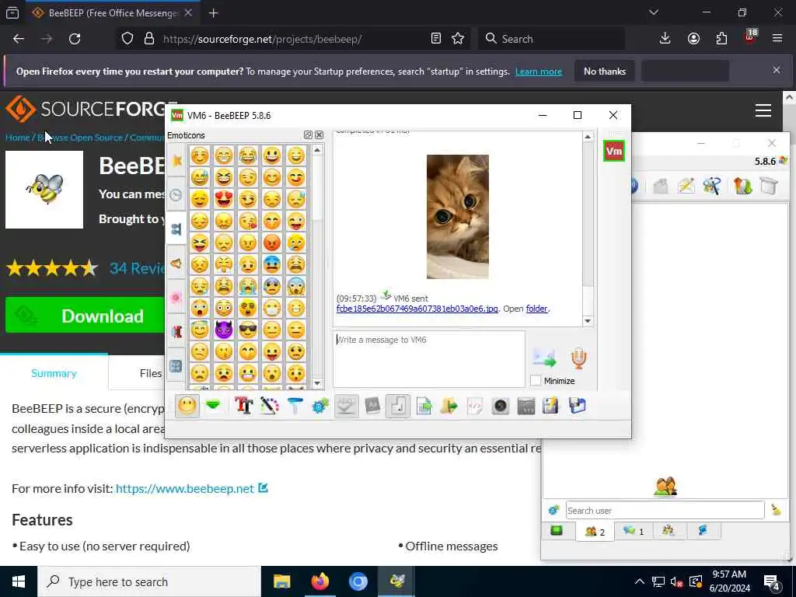
Task: Select the red-blue Tr font icon in chat toolbar
Action: [243, 406]
